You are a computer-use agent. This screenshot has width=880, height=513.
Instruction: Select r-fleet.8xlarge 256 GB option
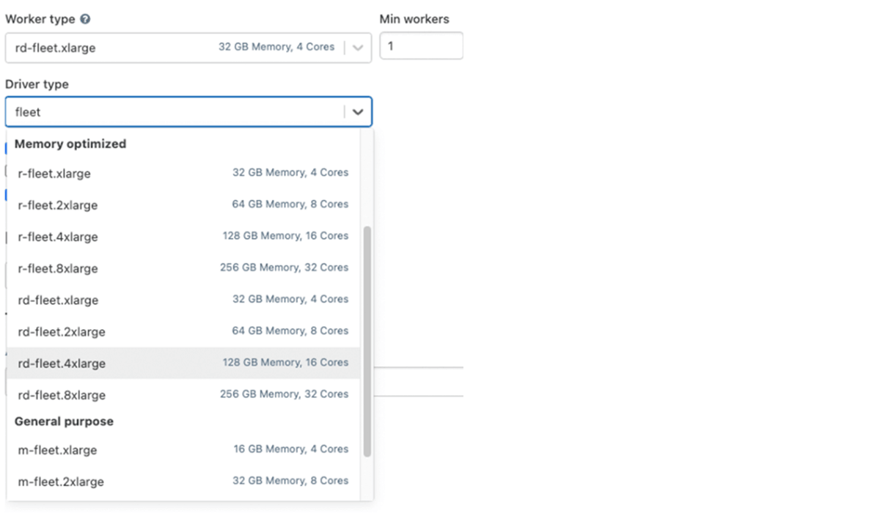(183, 268)
